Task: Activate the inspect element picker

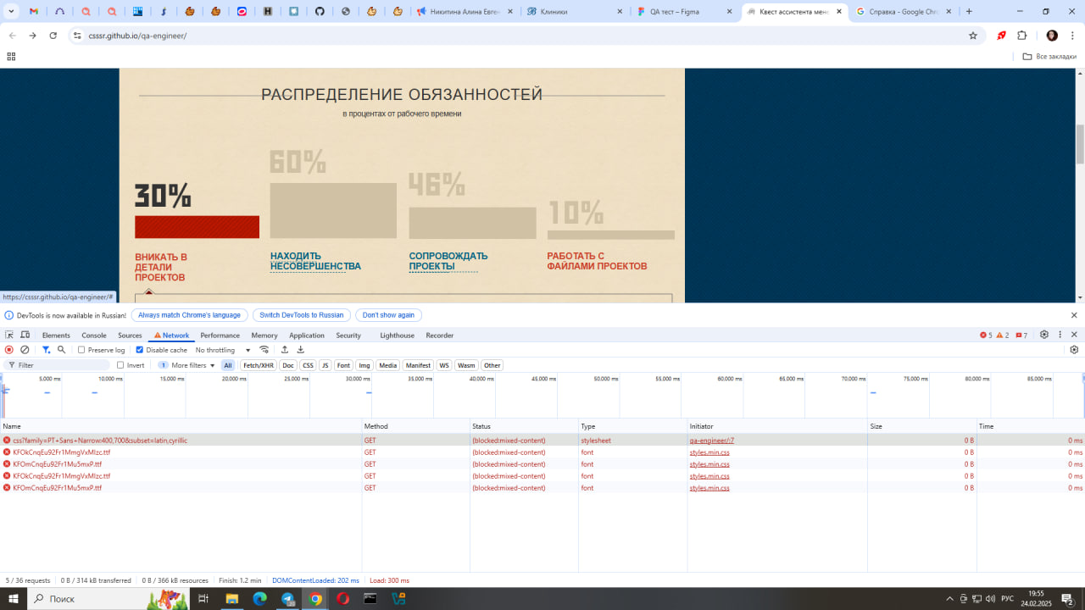Action: click(9, 335)
